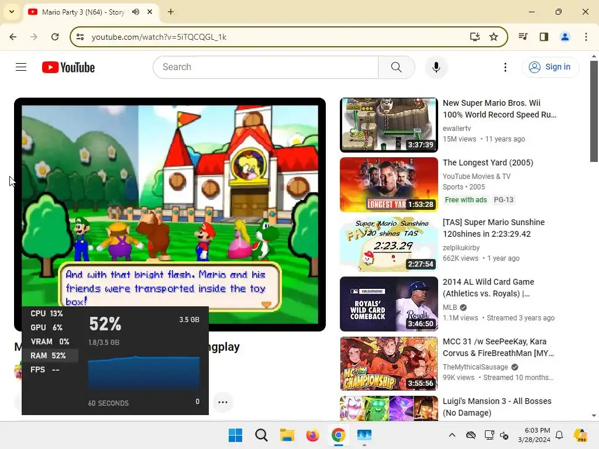
Task: Open Luigi's Mansion 3 All Bosses title
Action: coord(497,407)
